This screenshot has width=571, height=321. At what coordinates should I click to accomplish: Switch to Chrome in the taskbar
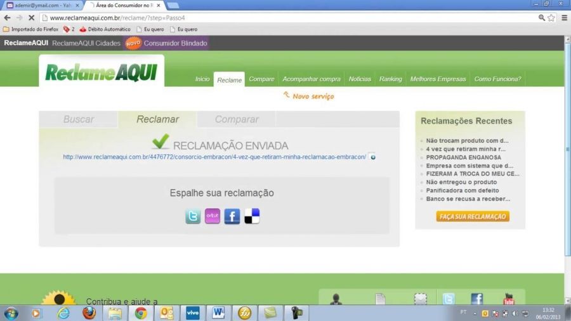(141, 313)
